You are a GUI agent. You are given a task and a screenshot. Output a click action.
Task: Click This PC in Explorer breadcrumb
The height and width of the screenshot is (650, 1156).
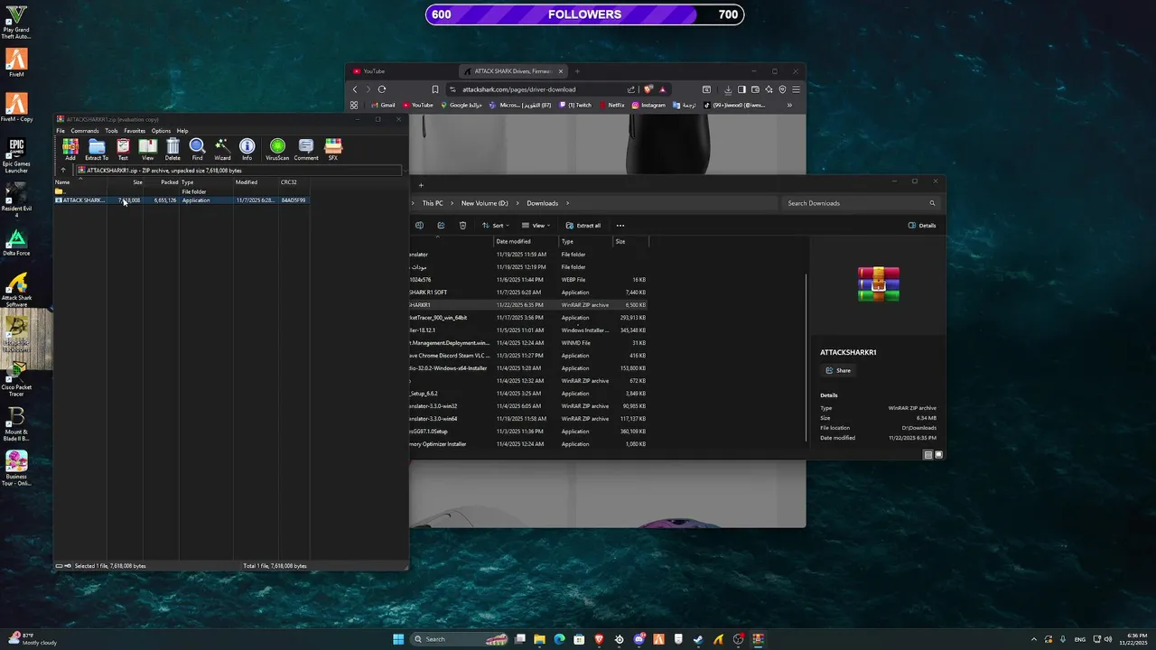coord(433,203)
